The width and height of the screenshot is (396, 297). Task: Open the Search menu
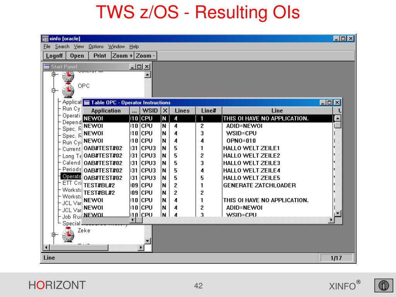coord(62,46)
